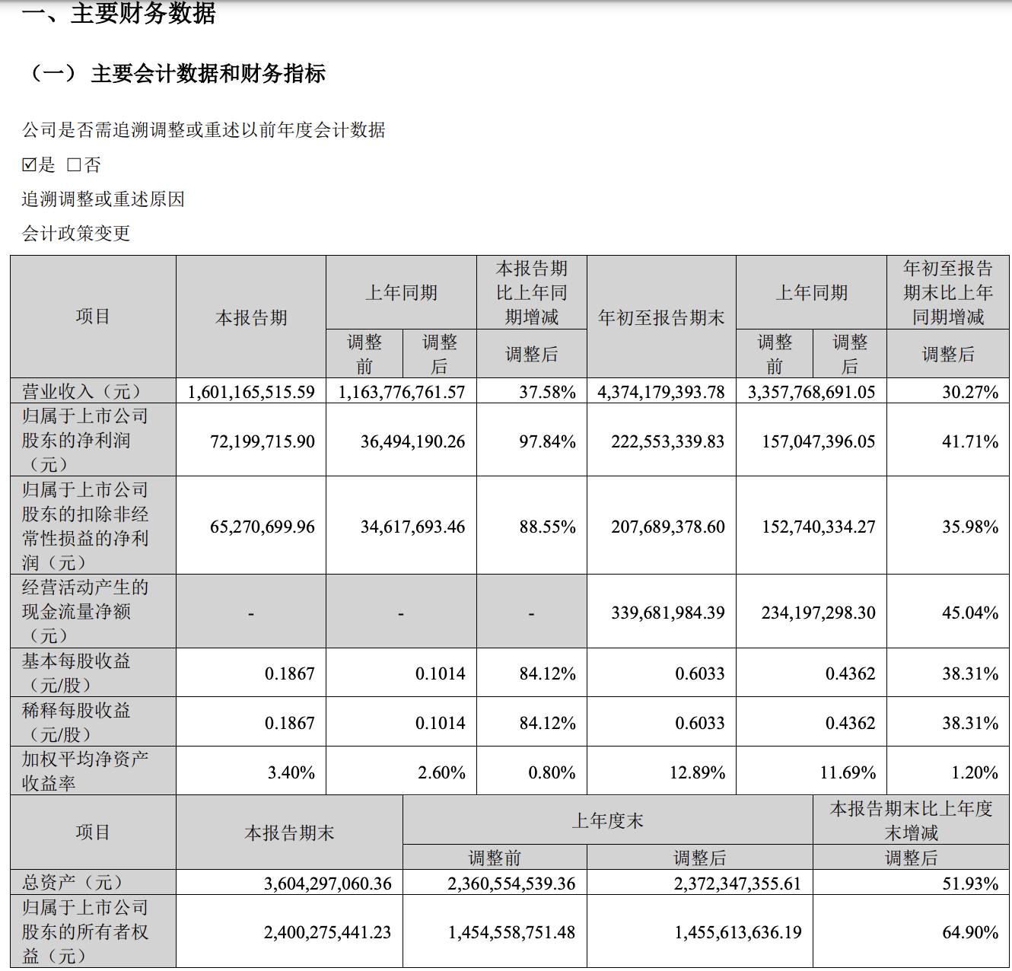
Task: Select percentage 0.80%
Action: click(552, 772)
